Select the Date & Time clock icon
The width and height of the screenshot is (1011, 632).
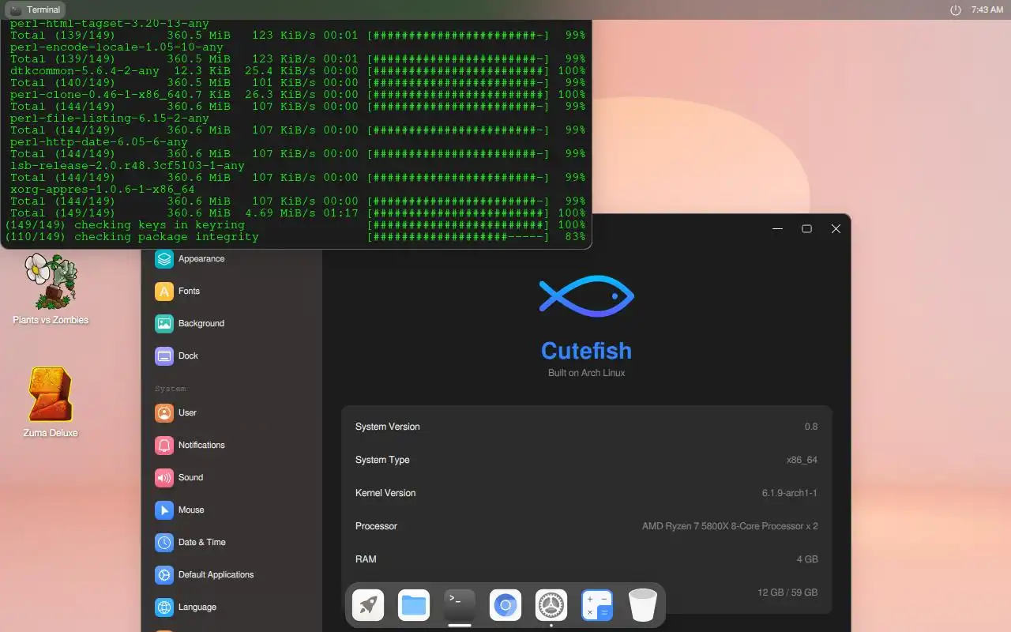[164, 542]
